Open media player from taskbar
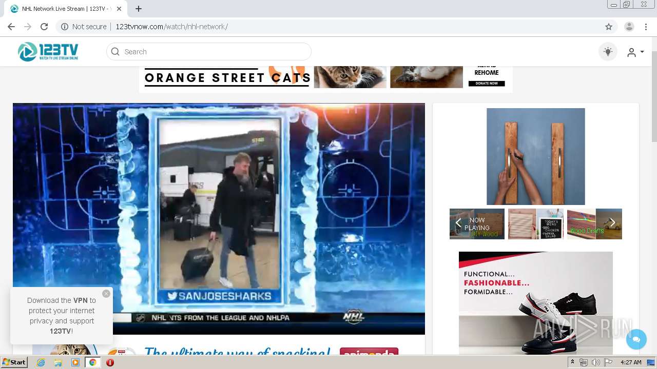 pyautogui.click(x=75, y=362)
